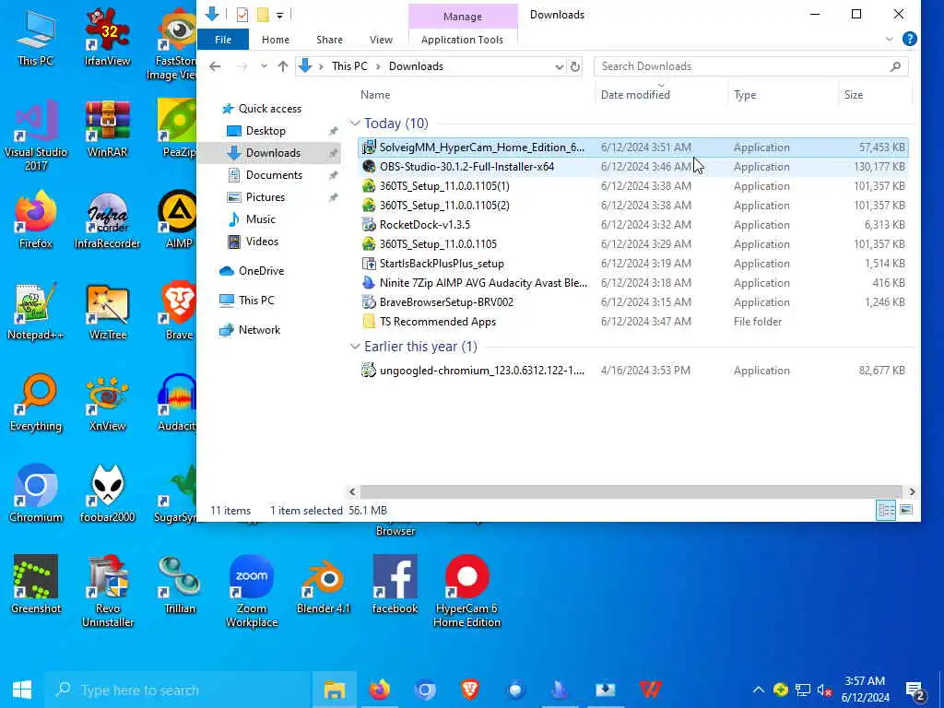The image size is (944, 708).
Task: Open the IrfanView desktop shortcut
Action: (x=107, y=37)
